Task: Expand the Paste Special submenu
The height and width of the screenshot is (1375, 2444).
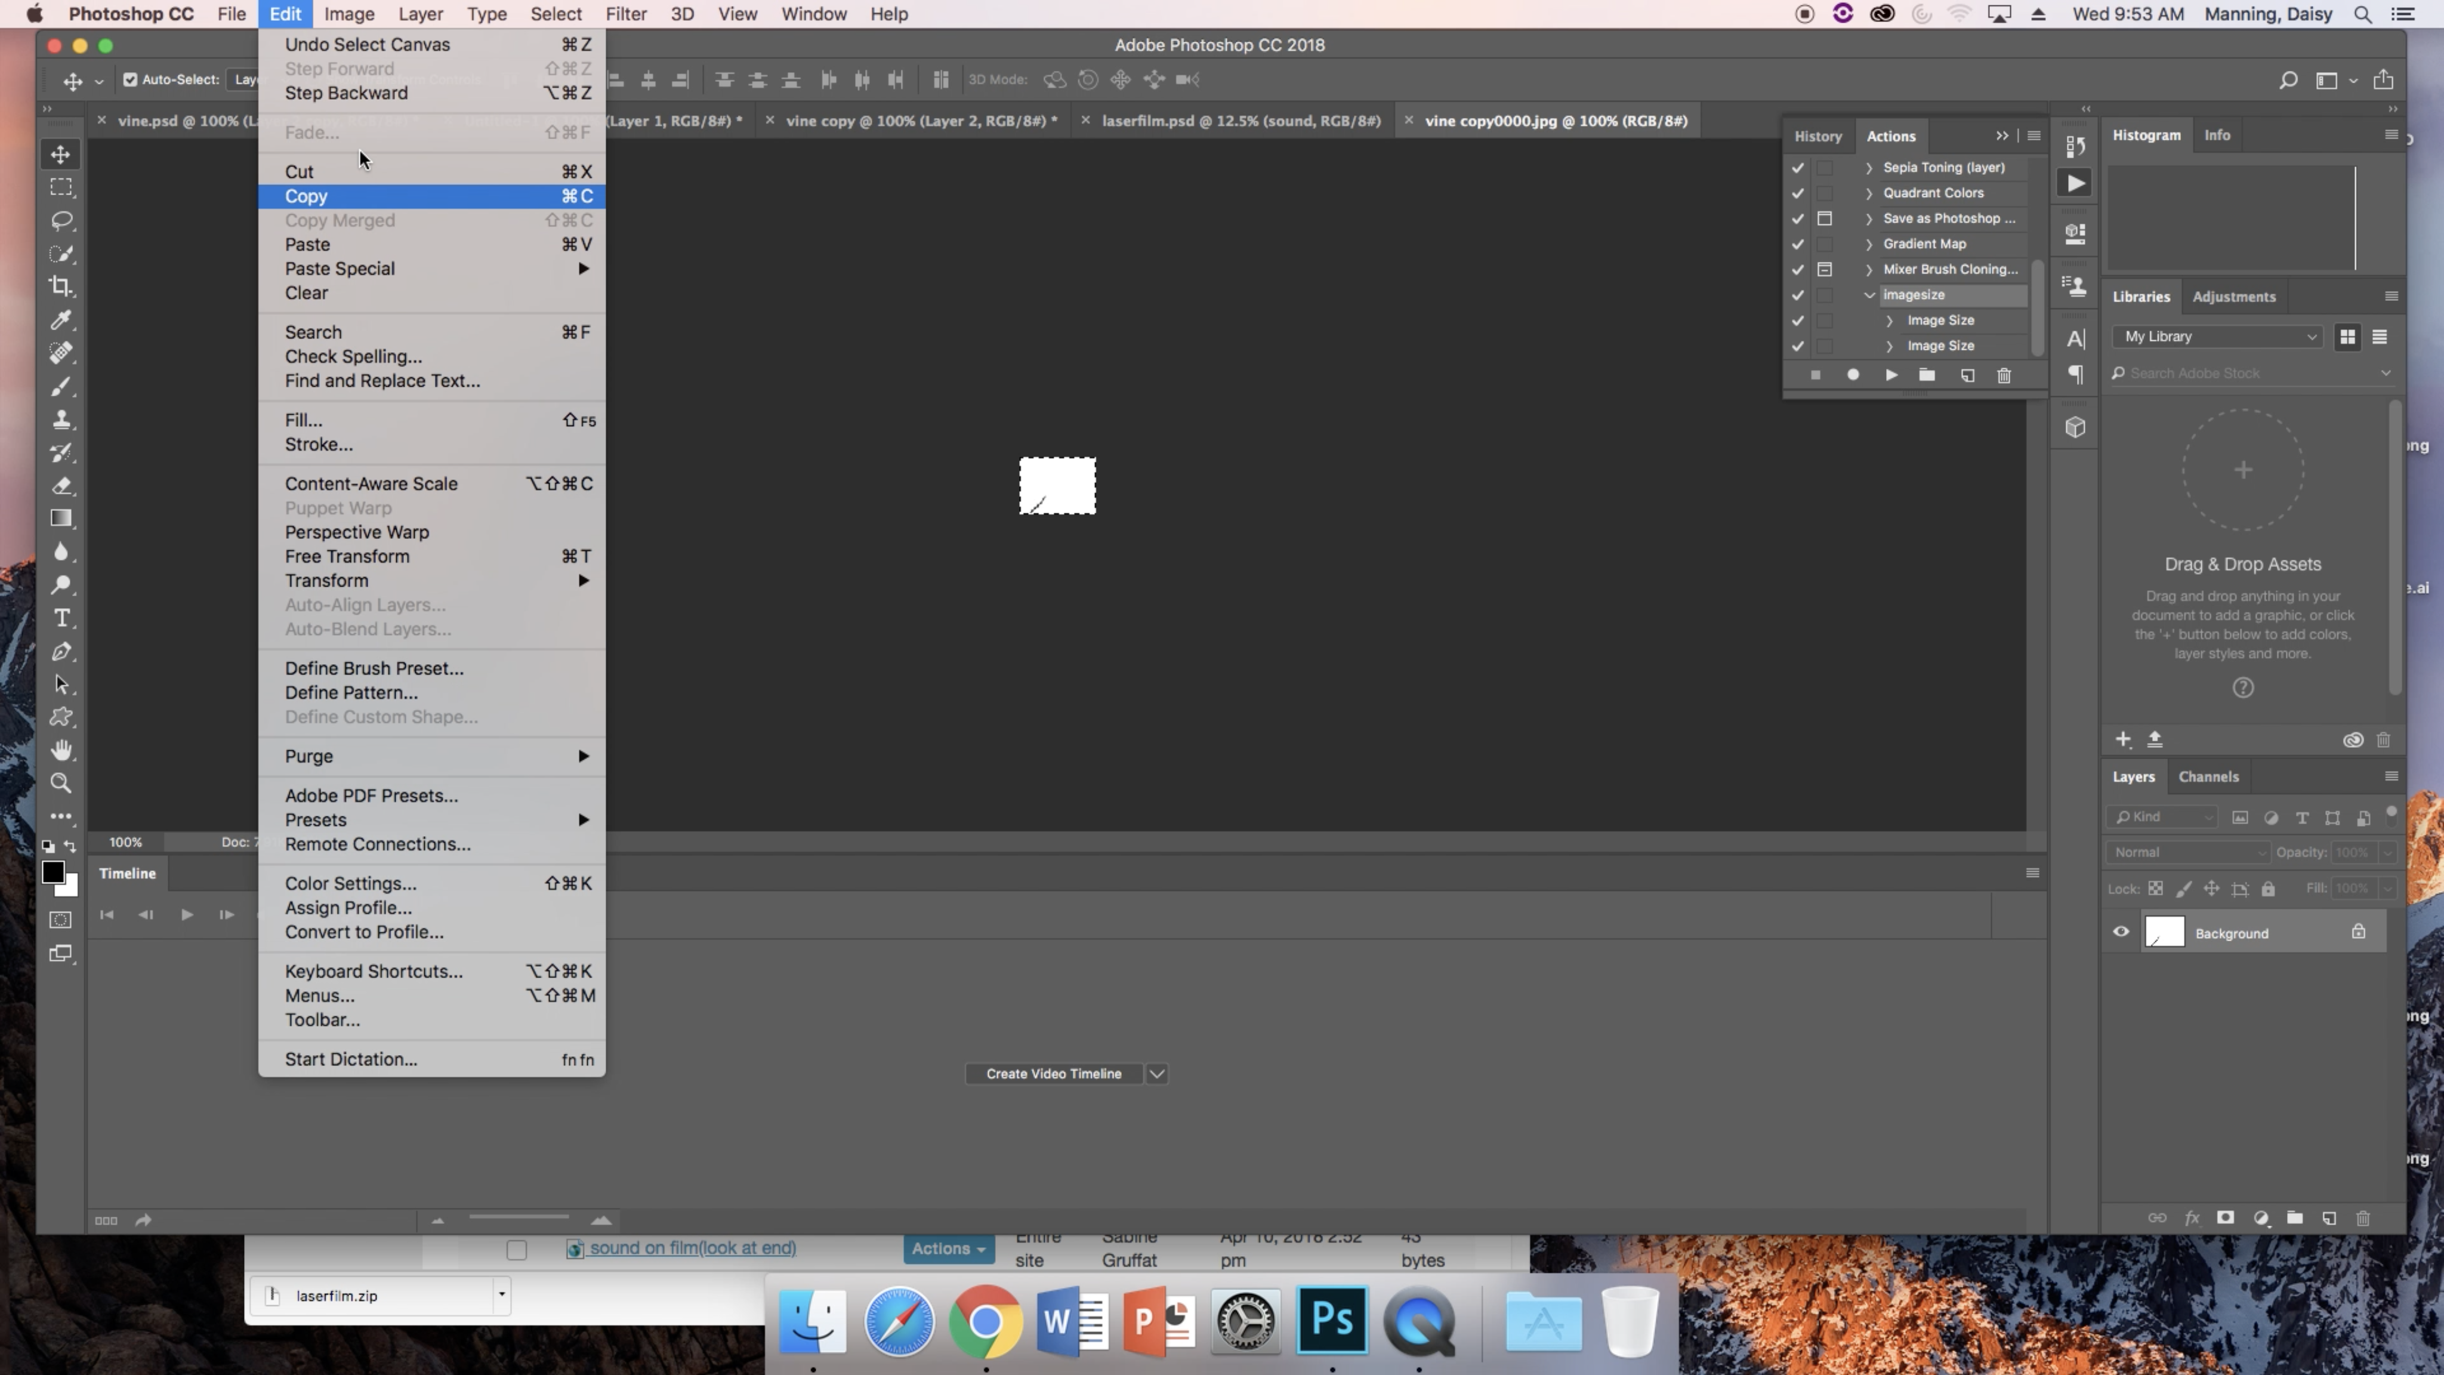Action: tap(339, 269)
